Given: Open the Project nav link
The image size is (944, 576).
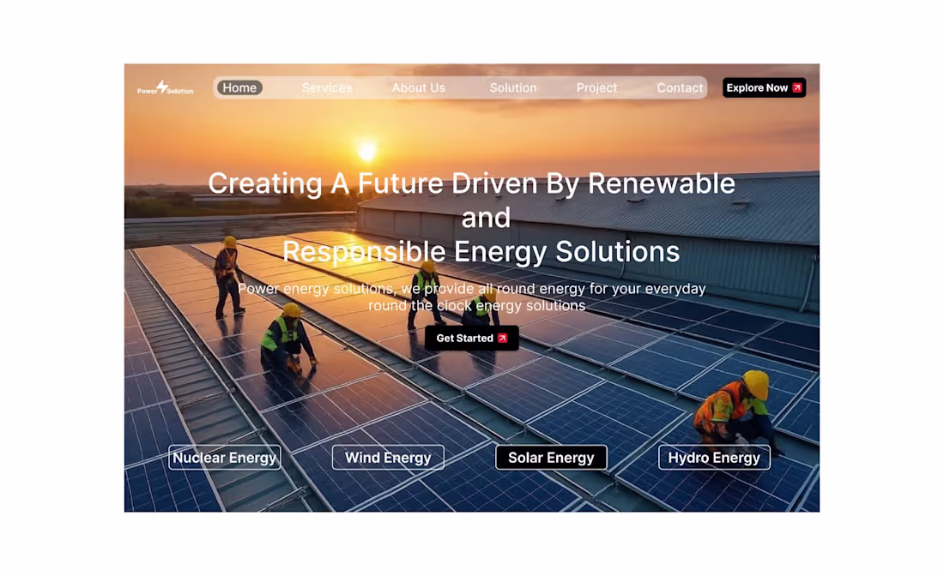Looking at the screenshot, I should tap(596, 87).
